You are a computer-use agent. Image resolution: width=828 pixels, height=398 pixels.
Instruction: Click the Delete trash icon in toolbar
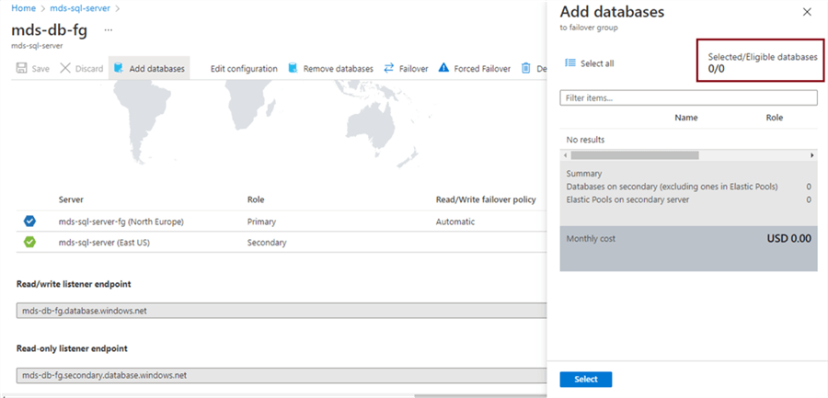tap(526, 68)
